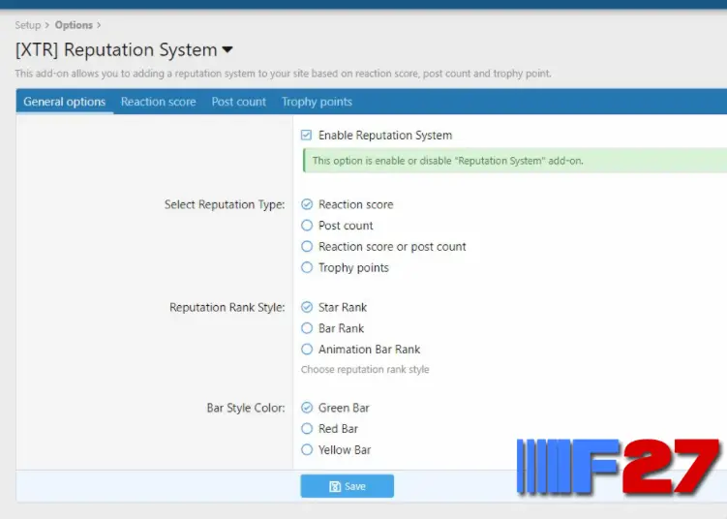Switch to the Reaction score tab

(158, 102)
